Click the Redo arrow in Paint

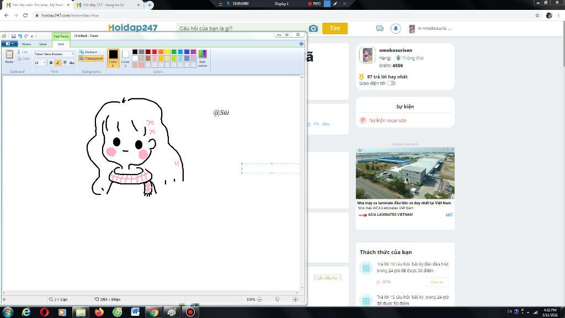click(x=26, y=36)
